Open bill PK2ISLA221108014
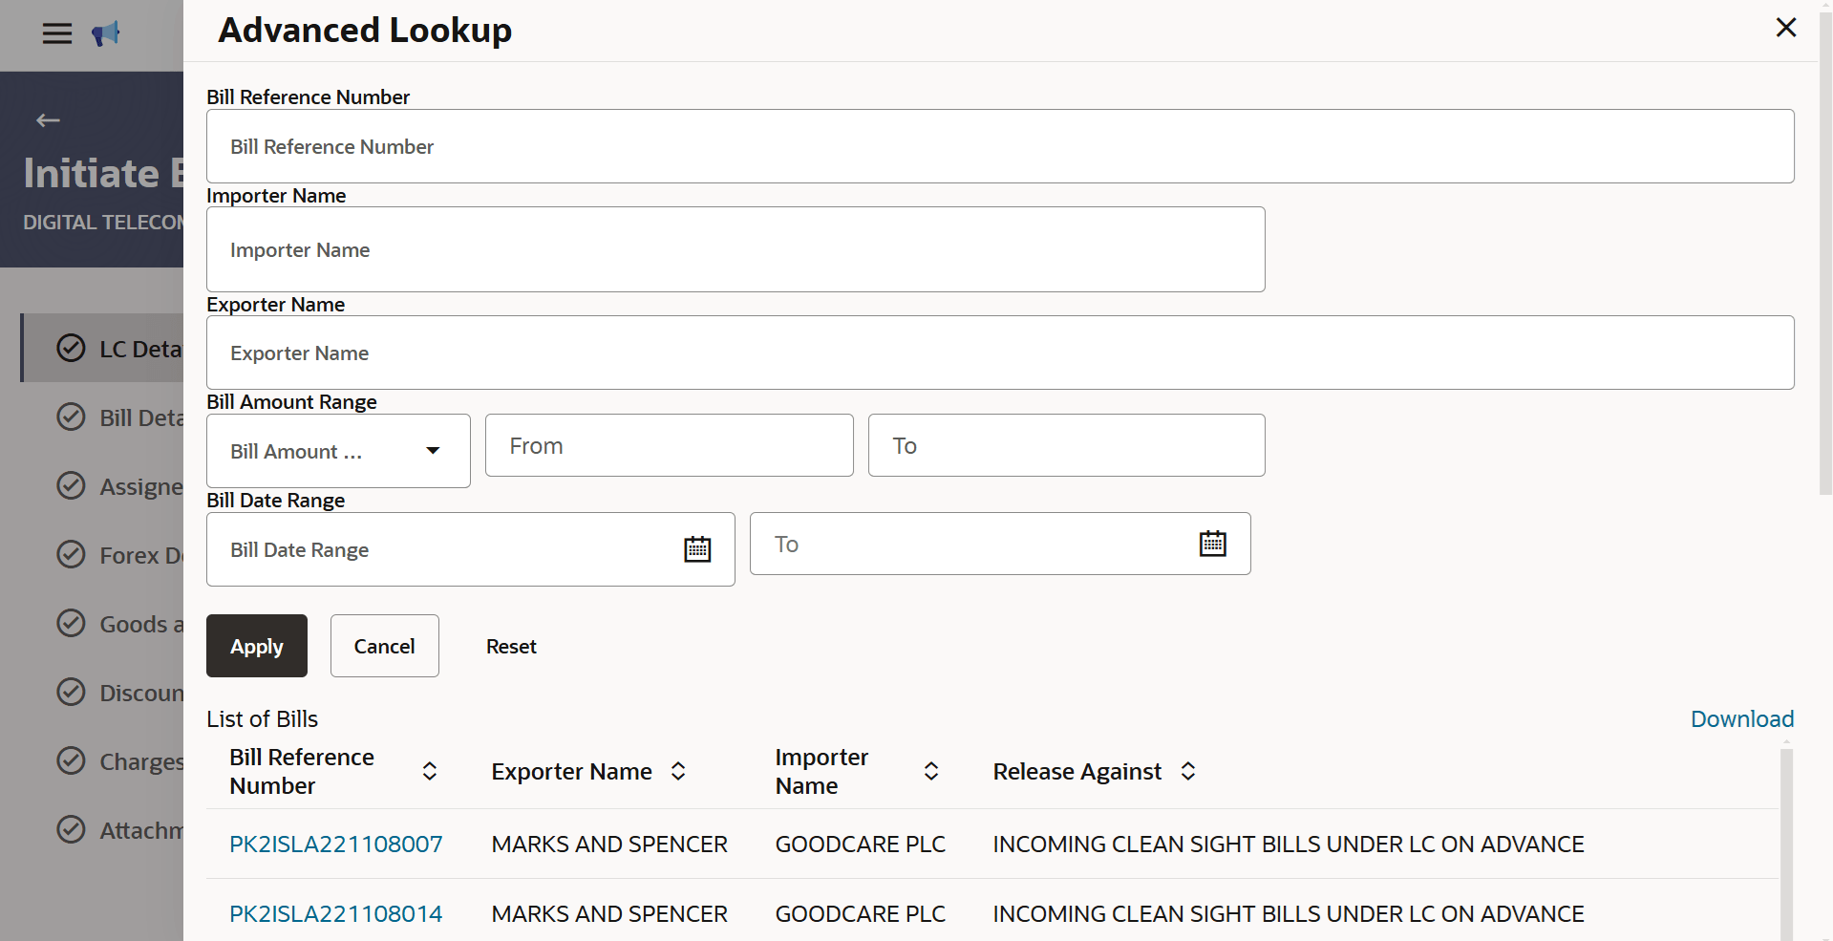The image size is (1833, 941). pyautogui.click(x=336, y=913)
